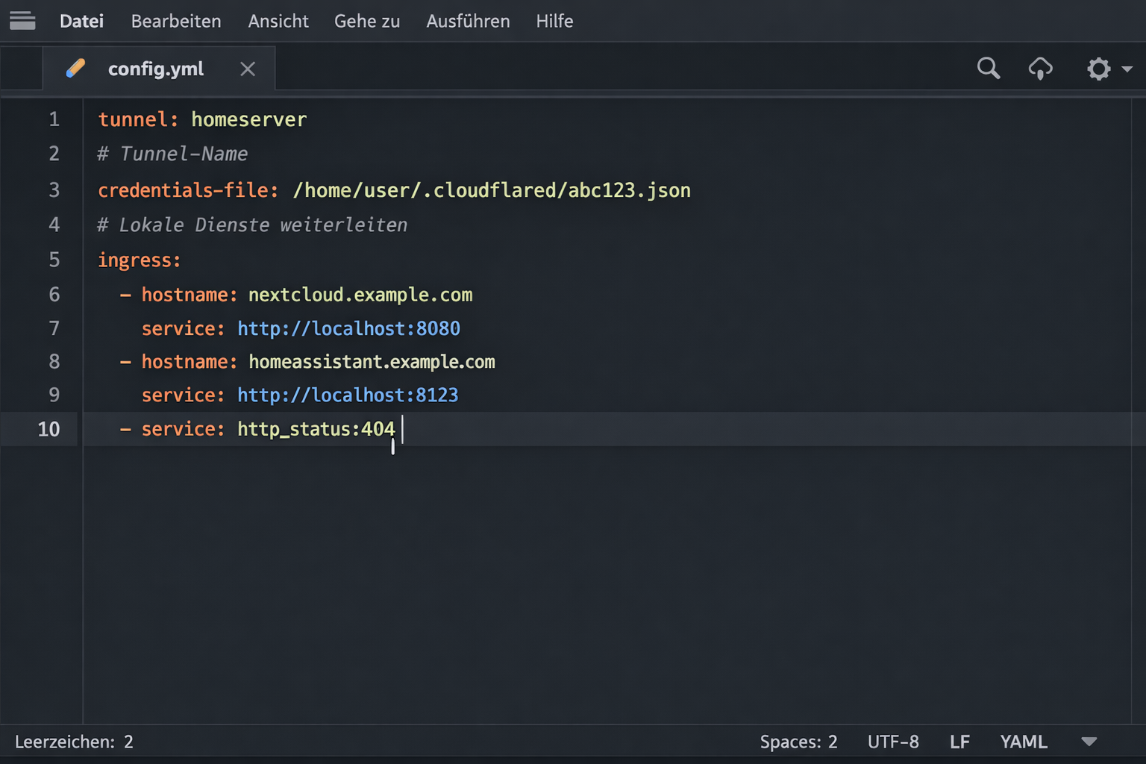Switch to the config.yml tab

156,69
